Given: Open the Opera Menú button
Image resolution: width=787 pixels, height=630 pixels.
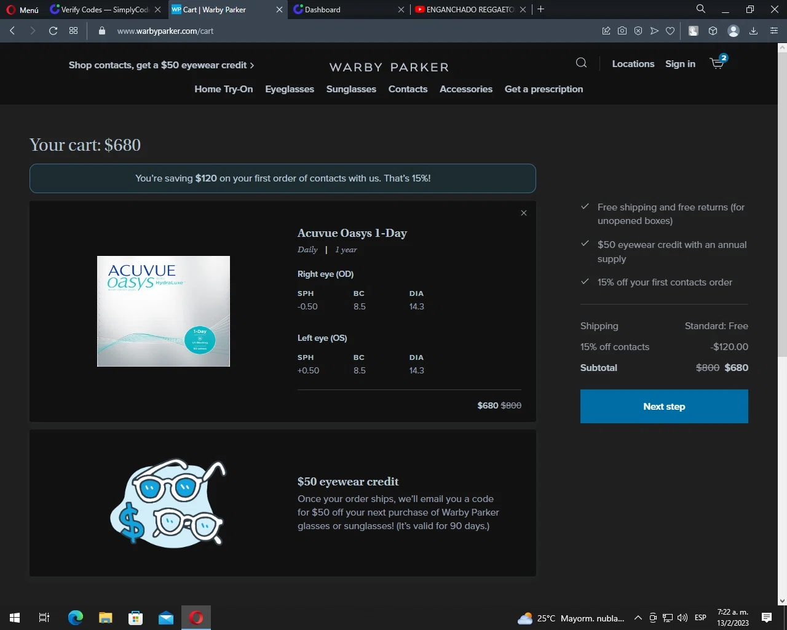Looking at the screenshot, I should pos(23,10).
